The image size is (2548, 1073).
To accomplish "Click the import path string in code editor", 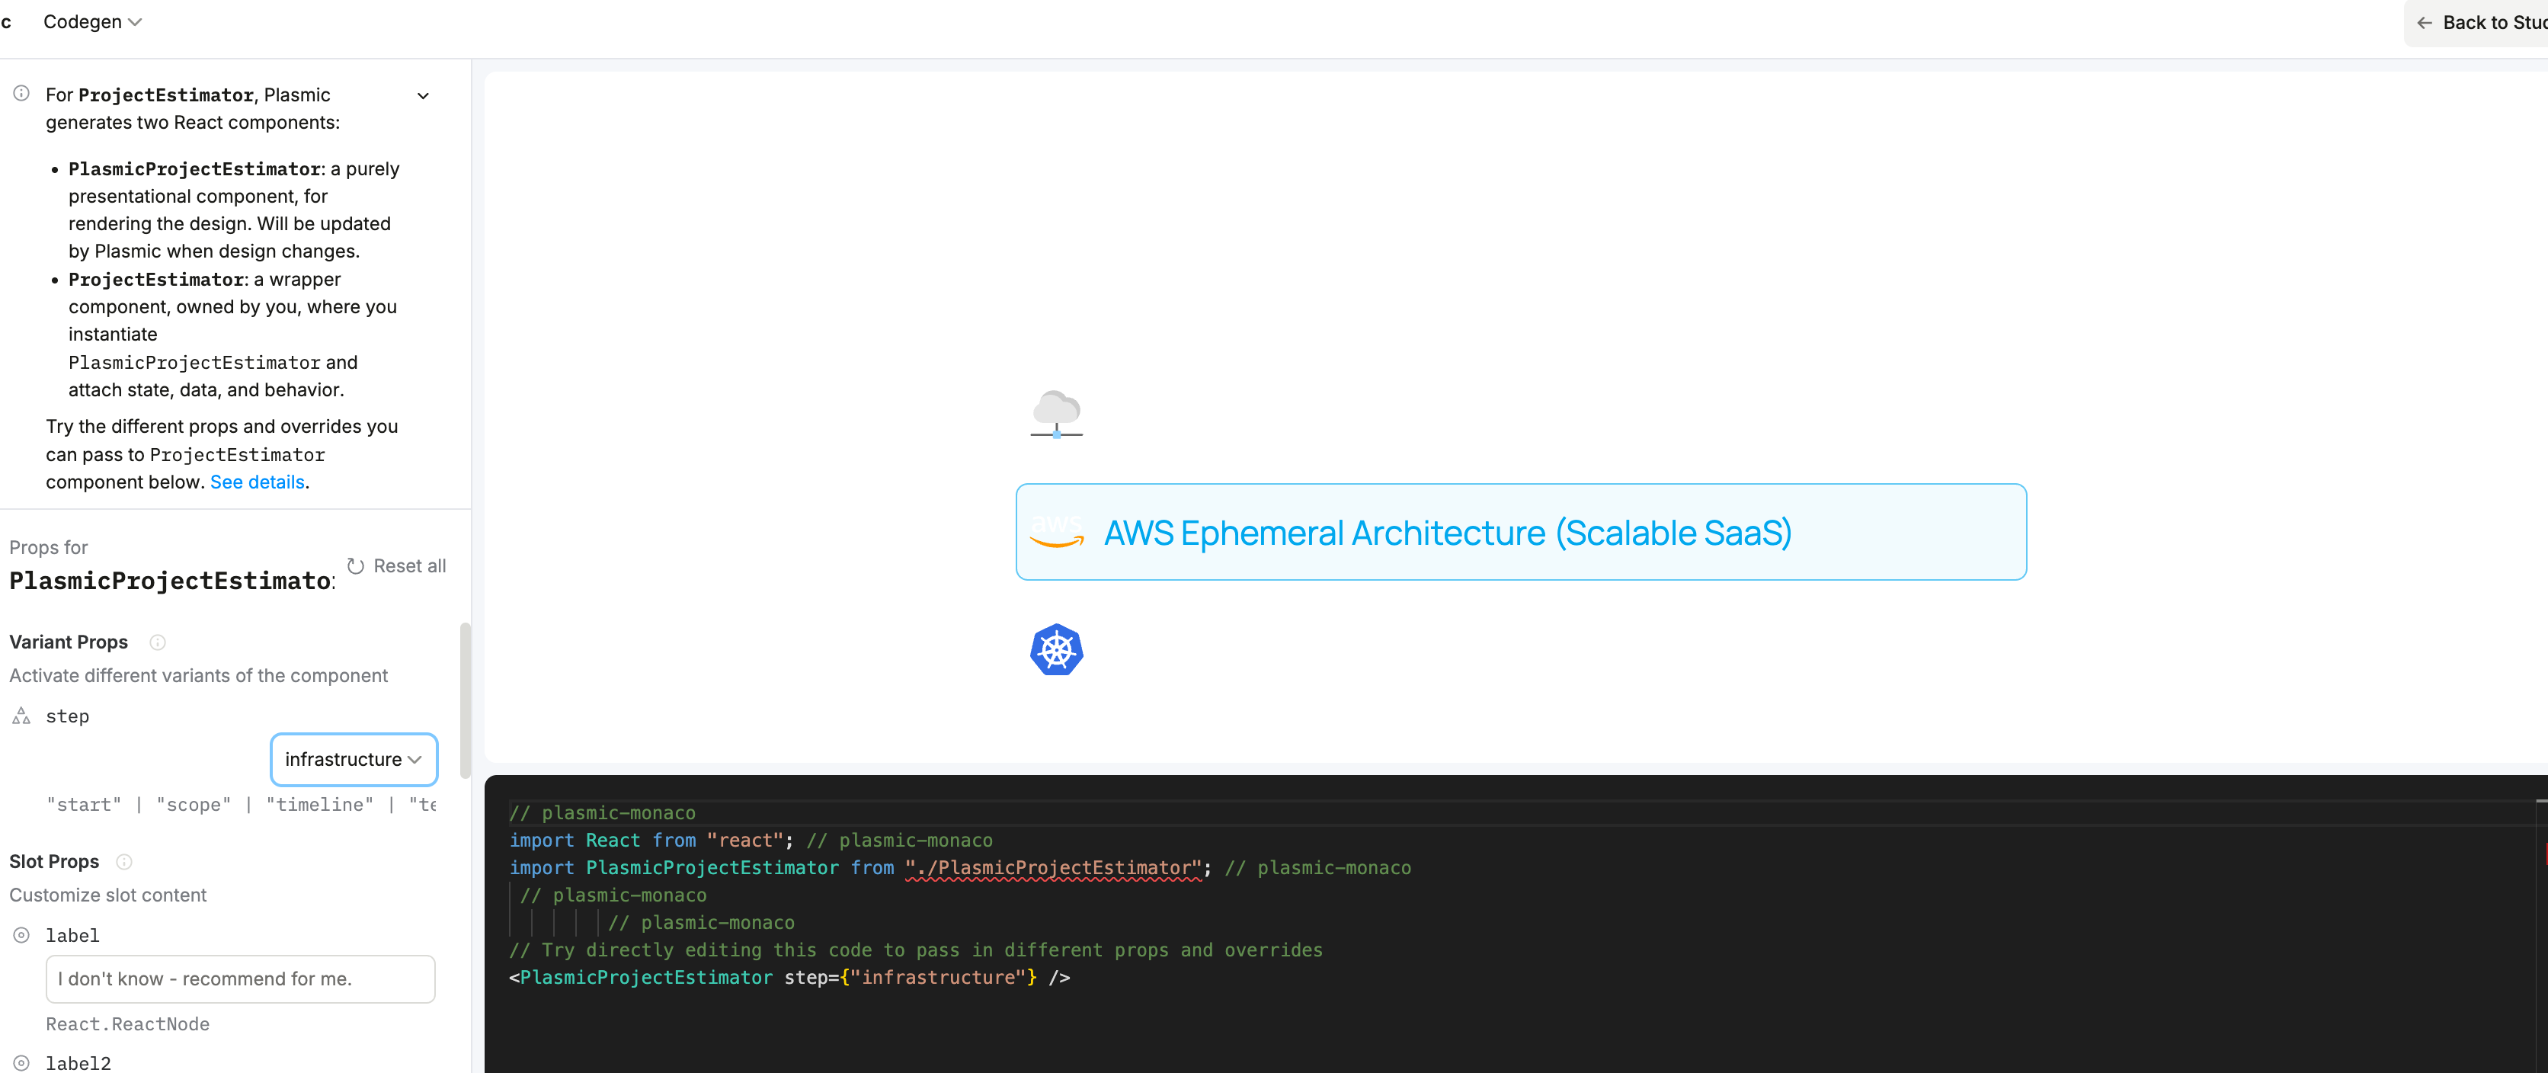I will [x=1052, y=867].
